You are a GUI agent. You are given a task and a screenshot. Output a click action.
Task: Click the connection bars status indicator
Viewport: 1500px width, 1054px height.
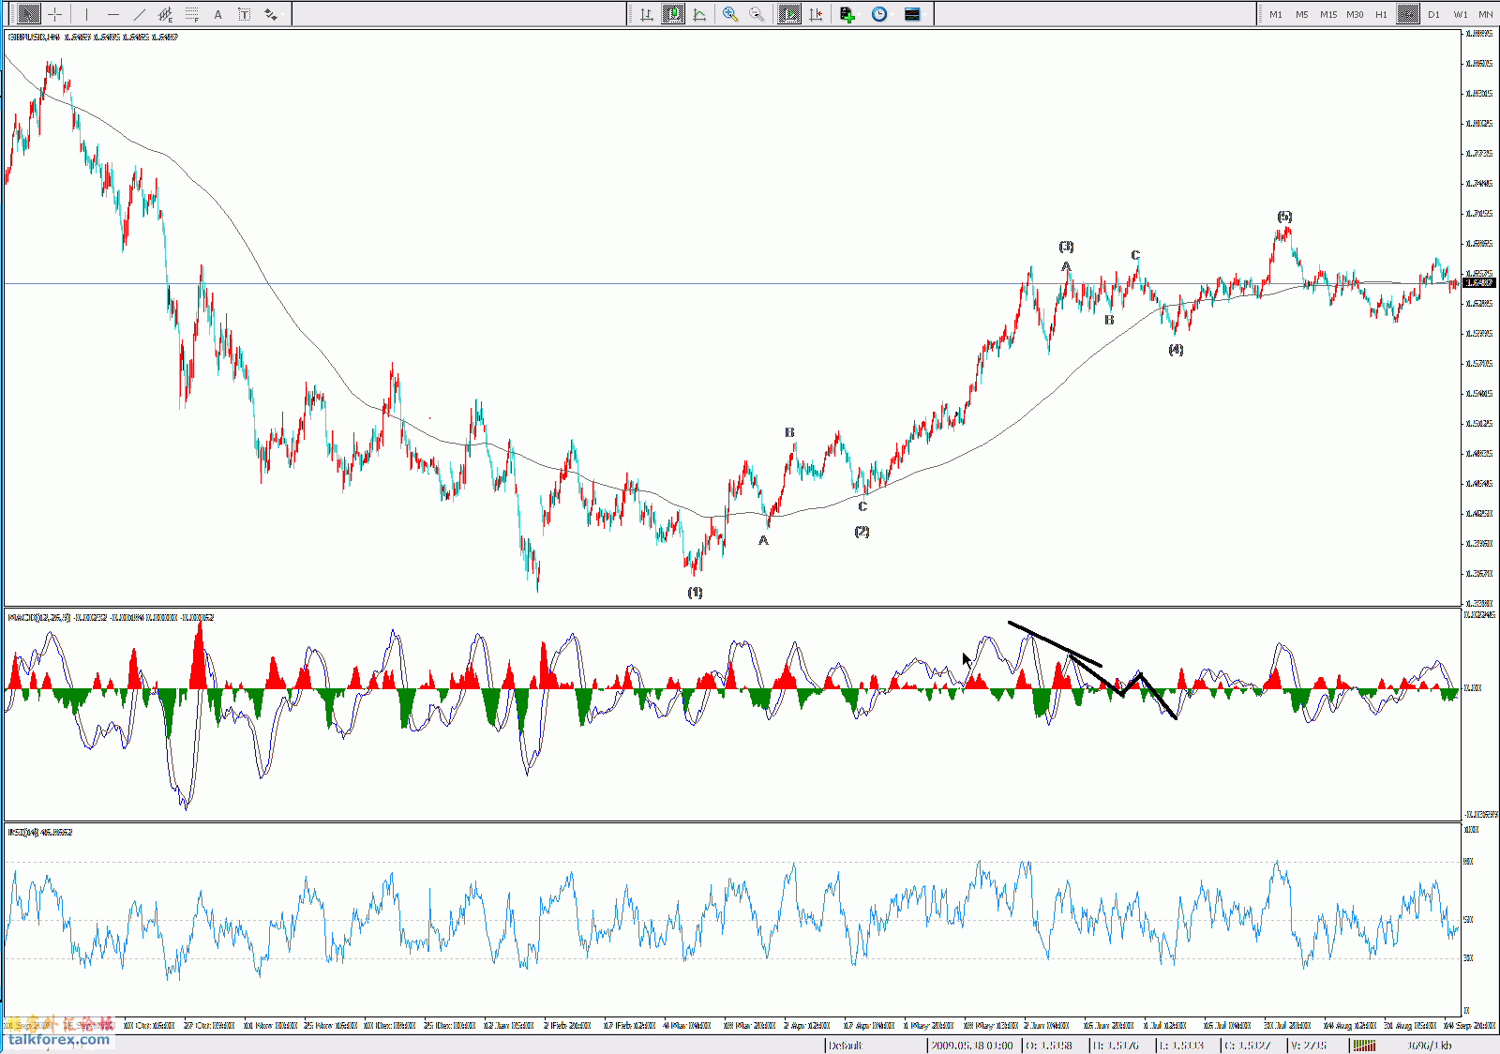click(x=1364, y=1046)
